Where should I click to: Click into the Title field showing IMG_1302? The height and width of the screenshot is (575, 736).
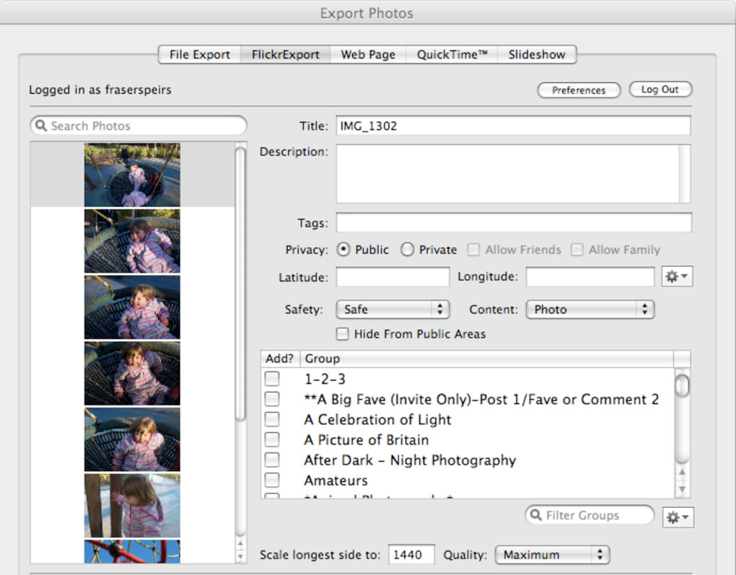point(513,126)
